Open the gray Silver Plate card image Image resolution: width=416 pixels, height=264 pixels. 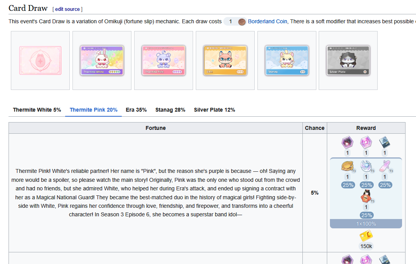point(348,60)
